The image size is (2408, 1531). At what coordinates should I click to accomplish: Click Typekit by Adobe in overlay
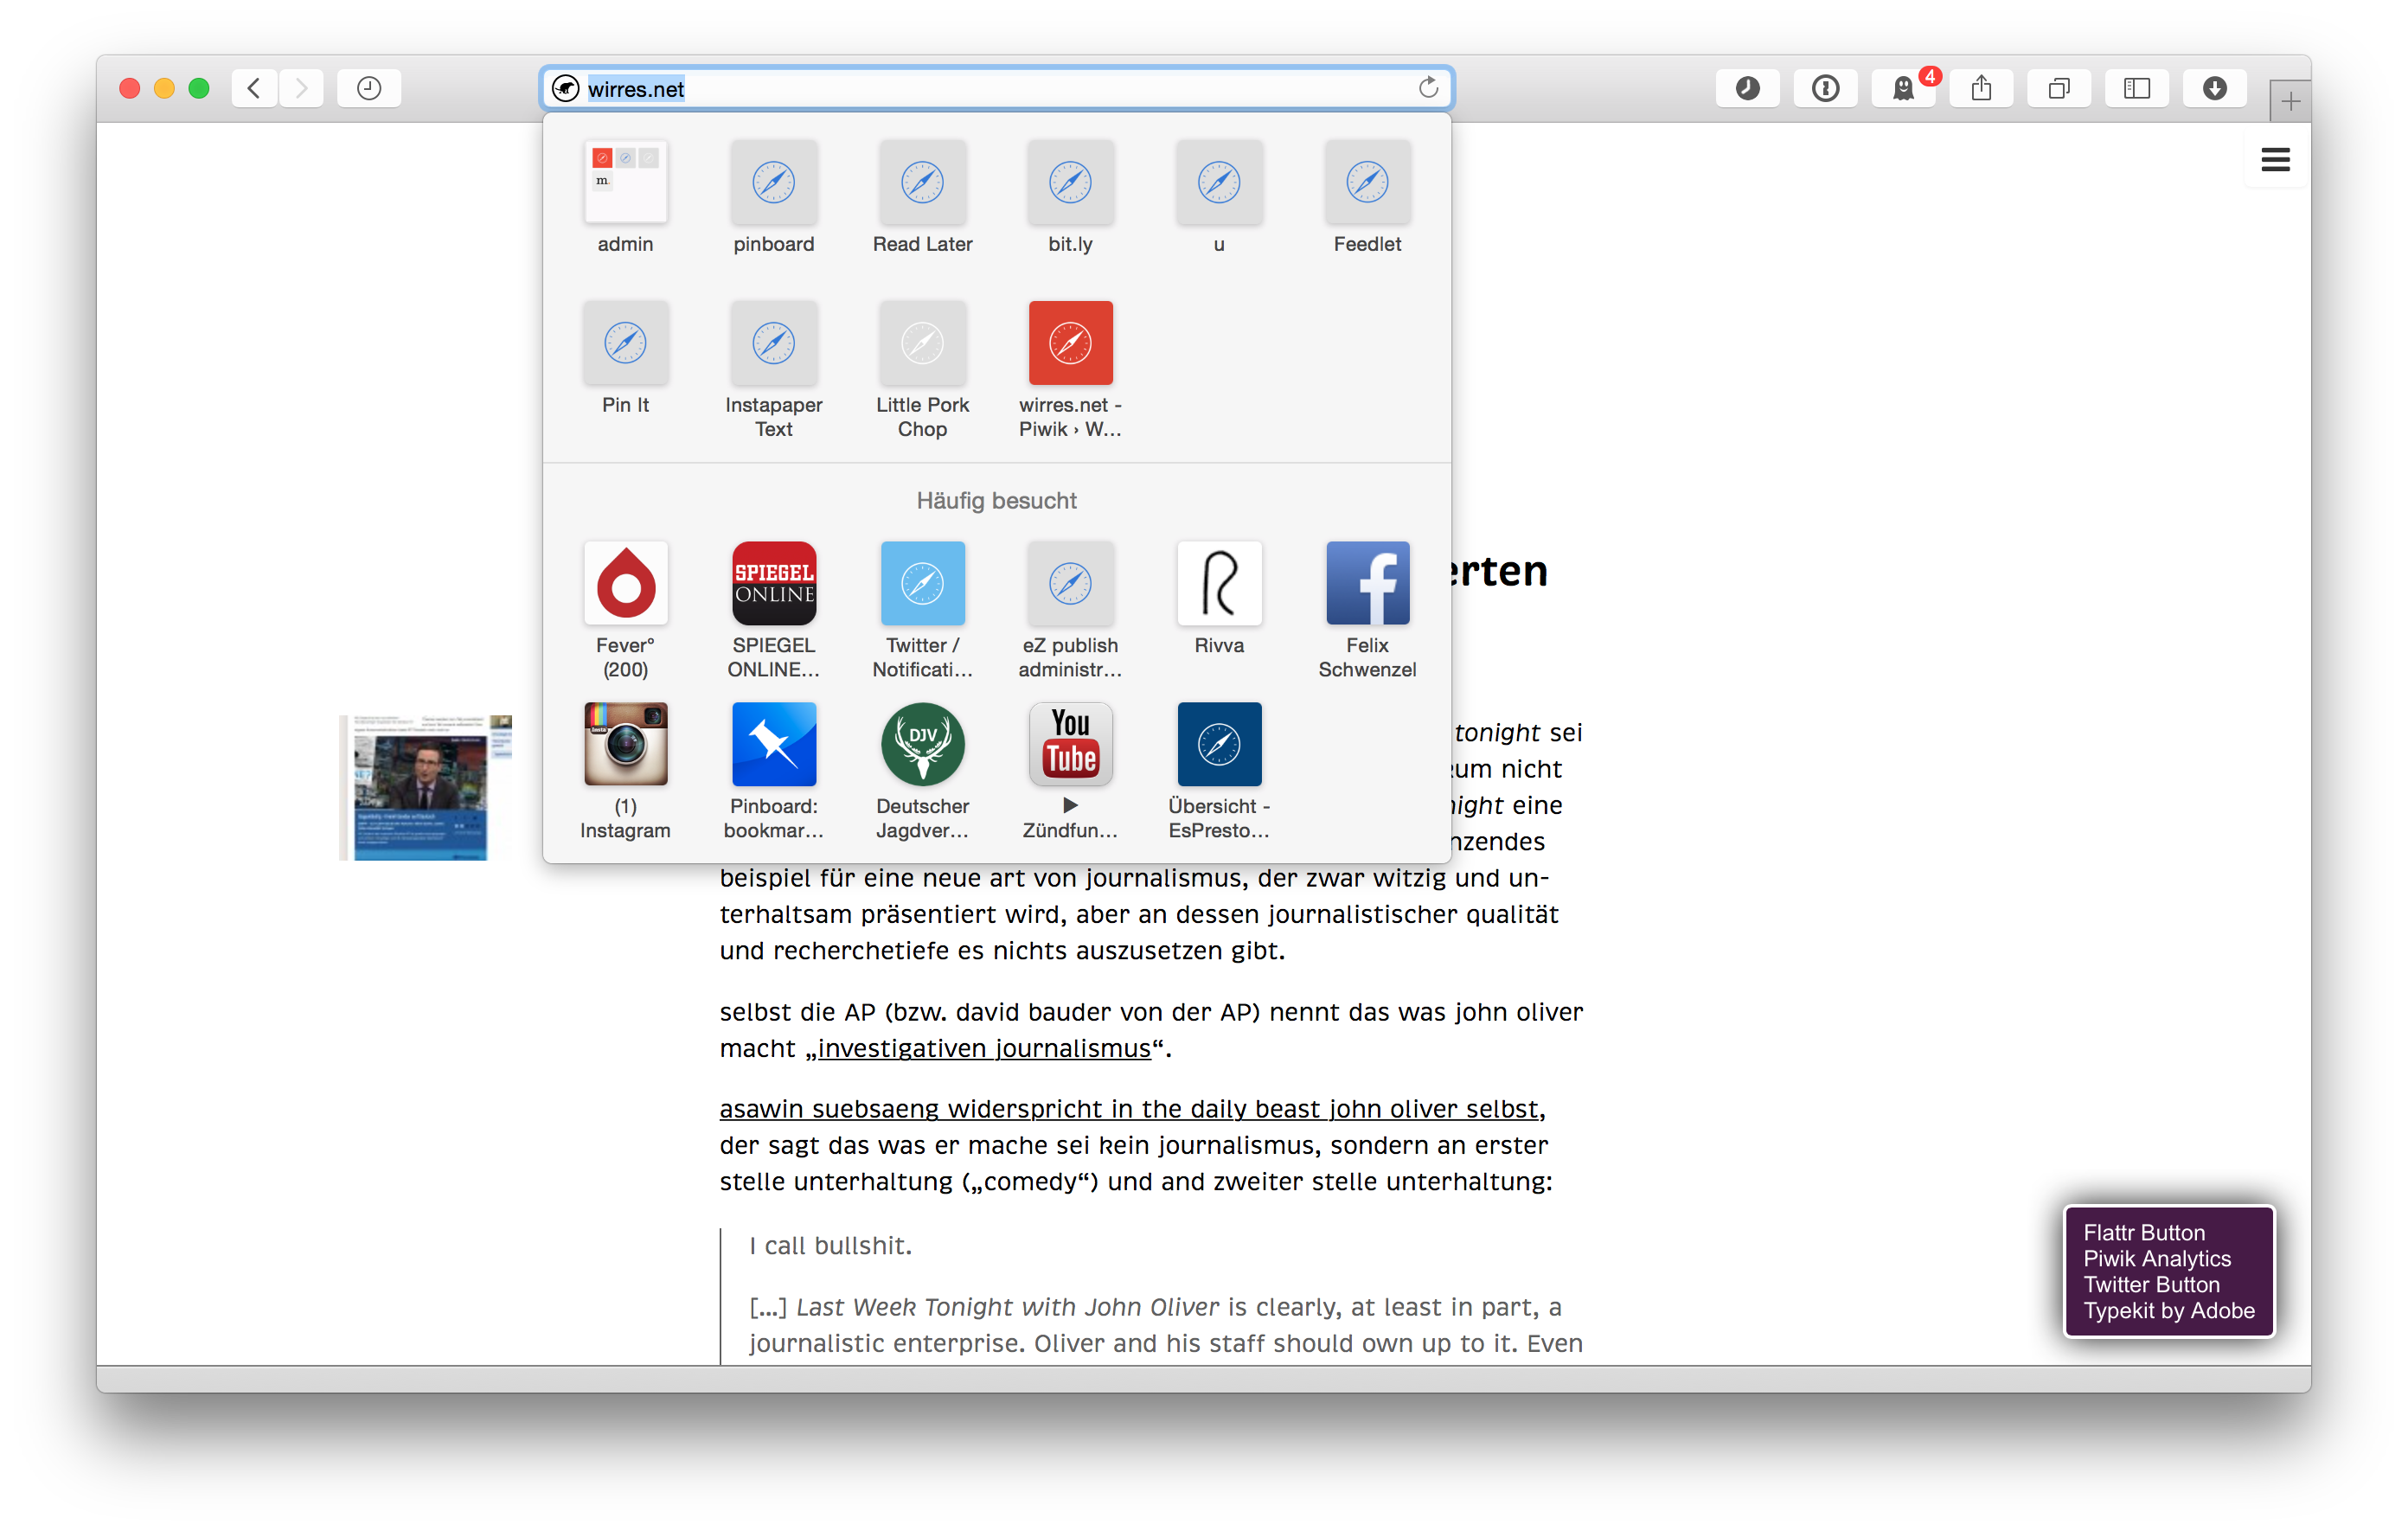coord(2169,1310)
